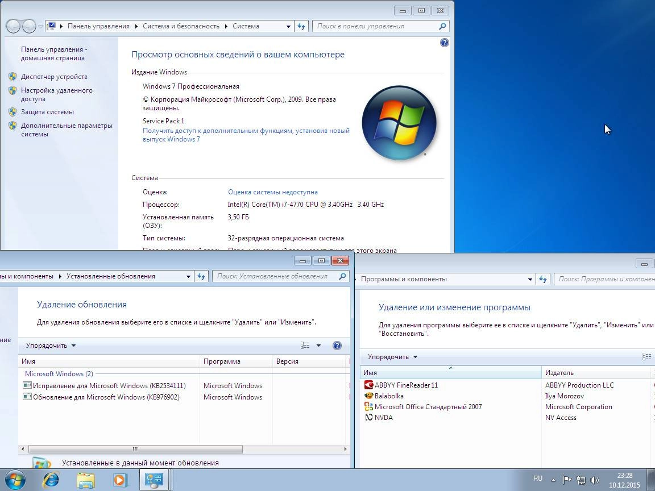Sort by Имя column in updates window

[109, 361]
